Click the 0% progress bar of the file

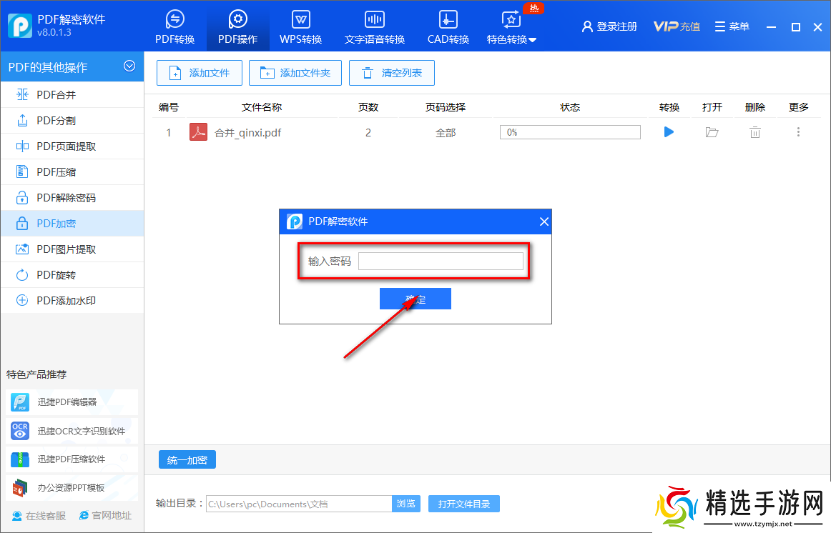click(x=570, y=132)
